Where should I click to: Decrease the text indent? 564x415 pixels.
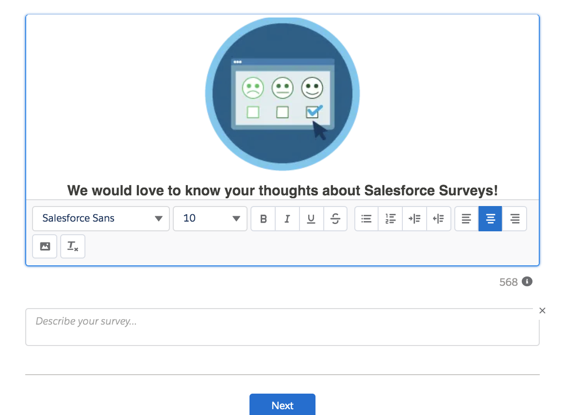pos(439,219)
